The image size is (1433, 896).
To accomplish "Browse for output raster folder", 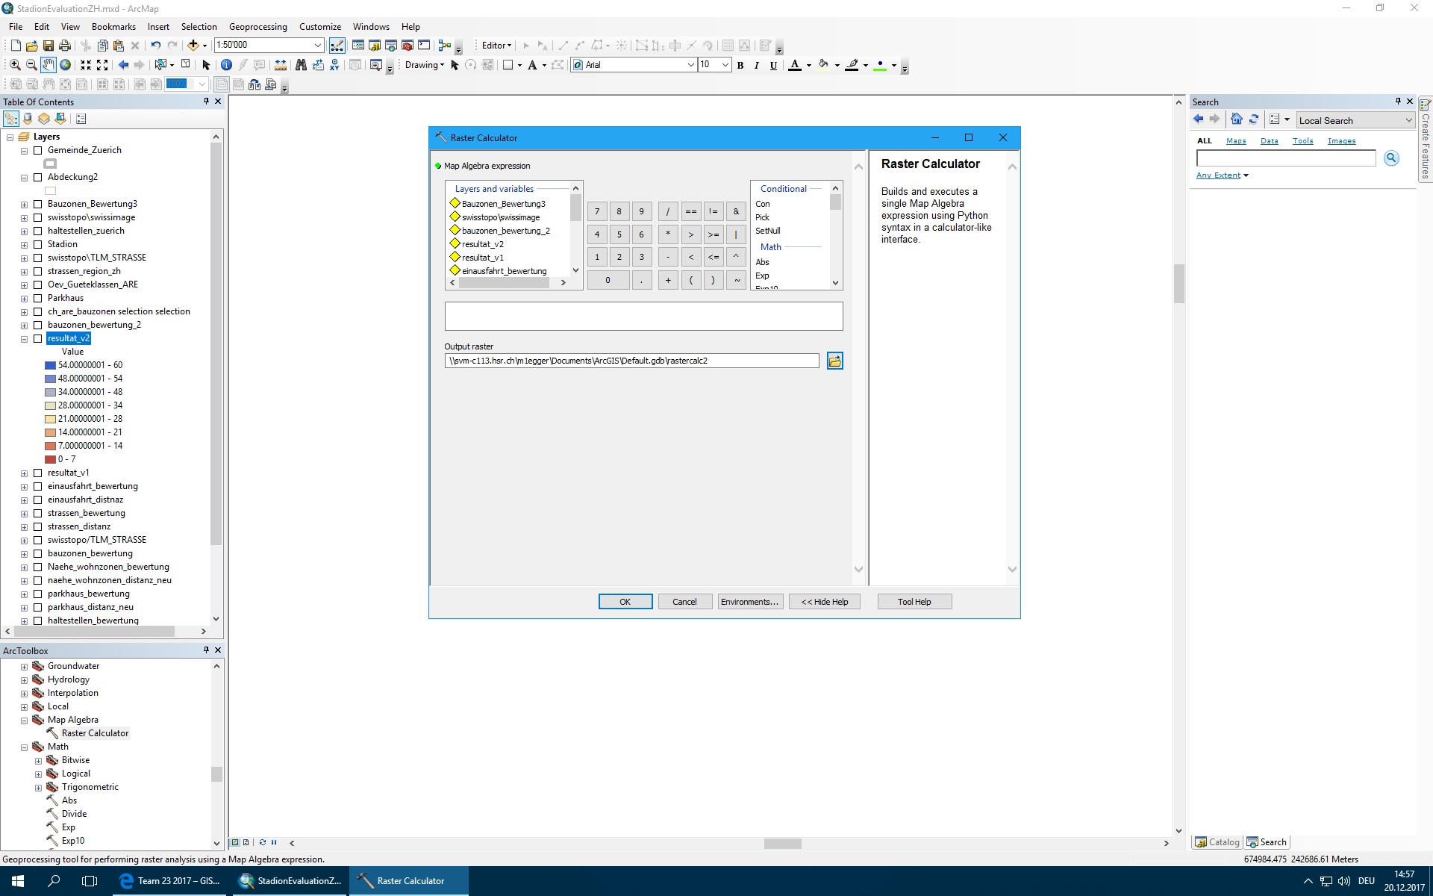I will pyautogui.click(x=834, y=361).
